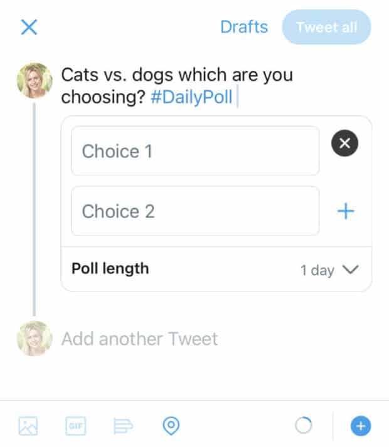Click the avatar next to Add another Tweet

click(x=35, y=339)
